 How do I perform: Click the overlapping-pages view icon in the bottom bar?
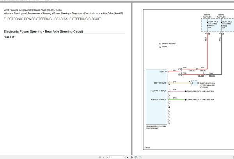136,157
